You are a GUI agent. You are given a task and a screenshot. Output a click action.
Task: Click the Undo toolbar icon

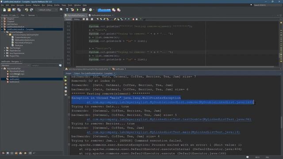coord(27,10)
